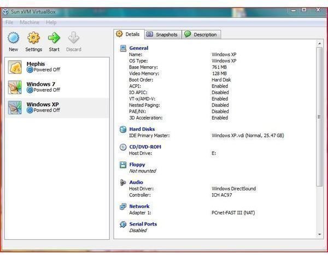The height and width of the screenshot is (255, 328).
Task: Open the CD/DVD-ROM settings link
Action: 145,147
